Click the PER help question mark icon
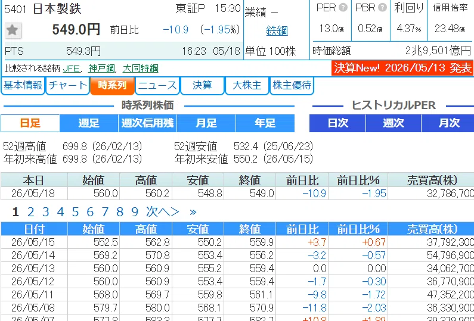The height and width of the screenshot is (321, 474). tap(343, 8)
